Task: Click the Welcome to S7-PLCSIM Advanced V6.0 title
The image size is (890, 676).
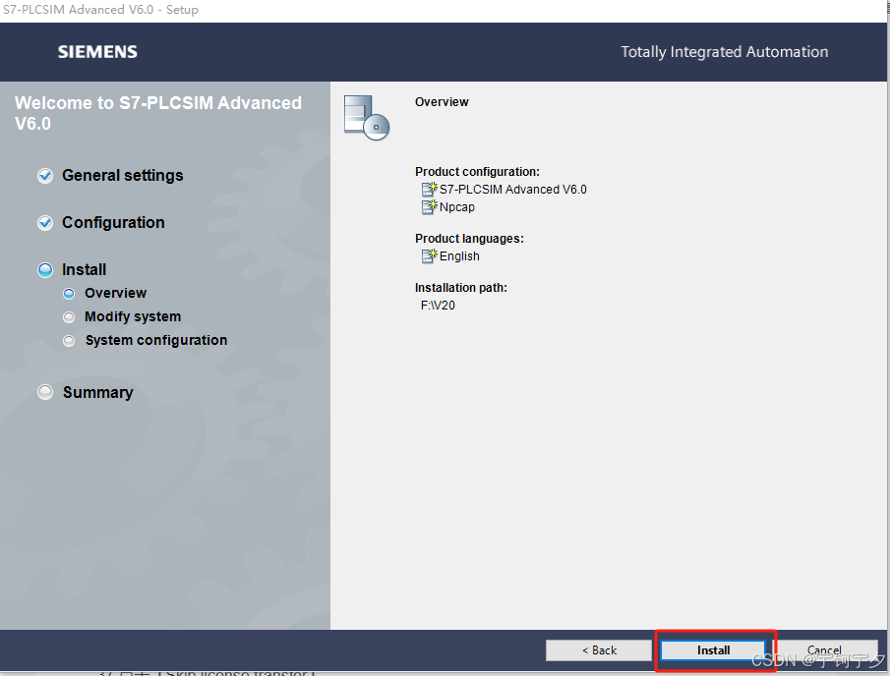Action: 157,113
